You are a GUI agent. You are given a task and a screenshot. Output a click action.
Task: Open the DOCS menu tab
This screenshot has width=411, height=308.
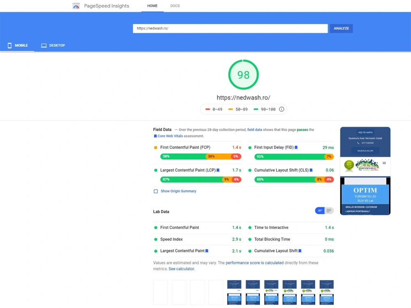click(175, 6)
